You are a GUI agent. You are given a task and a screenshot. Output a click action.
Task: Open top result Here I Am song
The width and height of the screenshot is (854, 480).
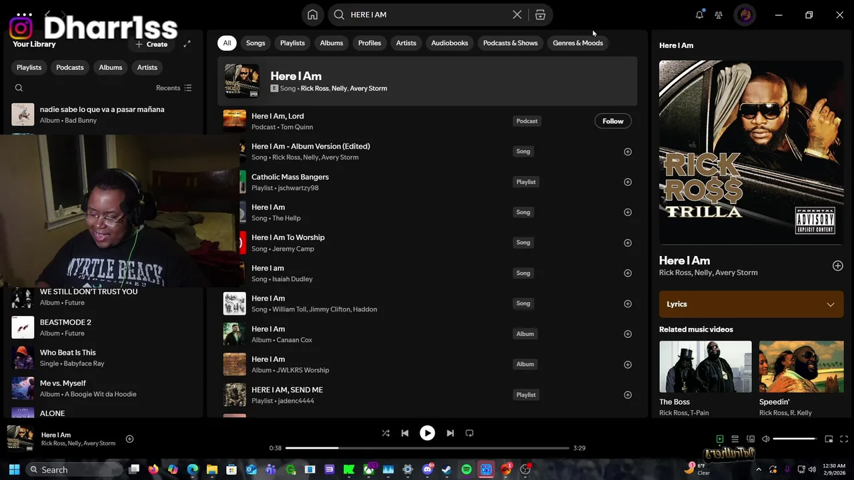pos(427,81)
